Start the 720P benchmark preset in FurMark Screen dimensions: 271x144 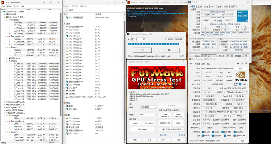click(x=179, y=123)
